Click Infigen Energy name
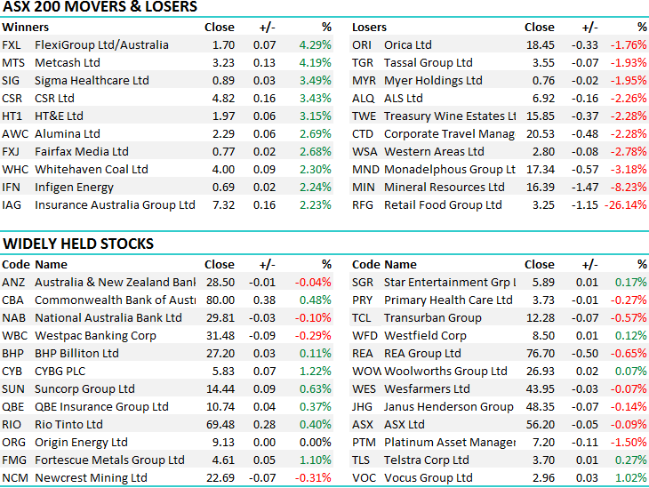The width and height of the screenshot is (649, 488). tap(74, 187)
